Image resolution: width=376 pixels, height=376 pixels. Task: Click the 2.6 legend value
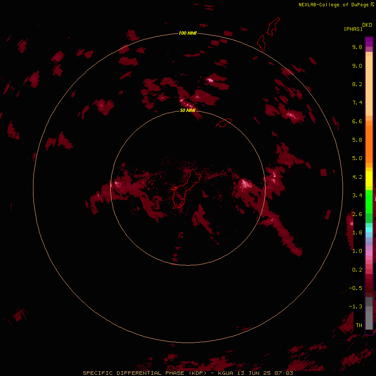357,214
